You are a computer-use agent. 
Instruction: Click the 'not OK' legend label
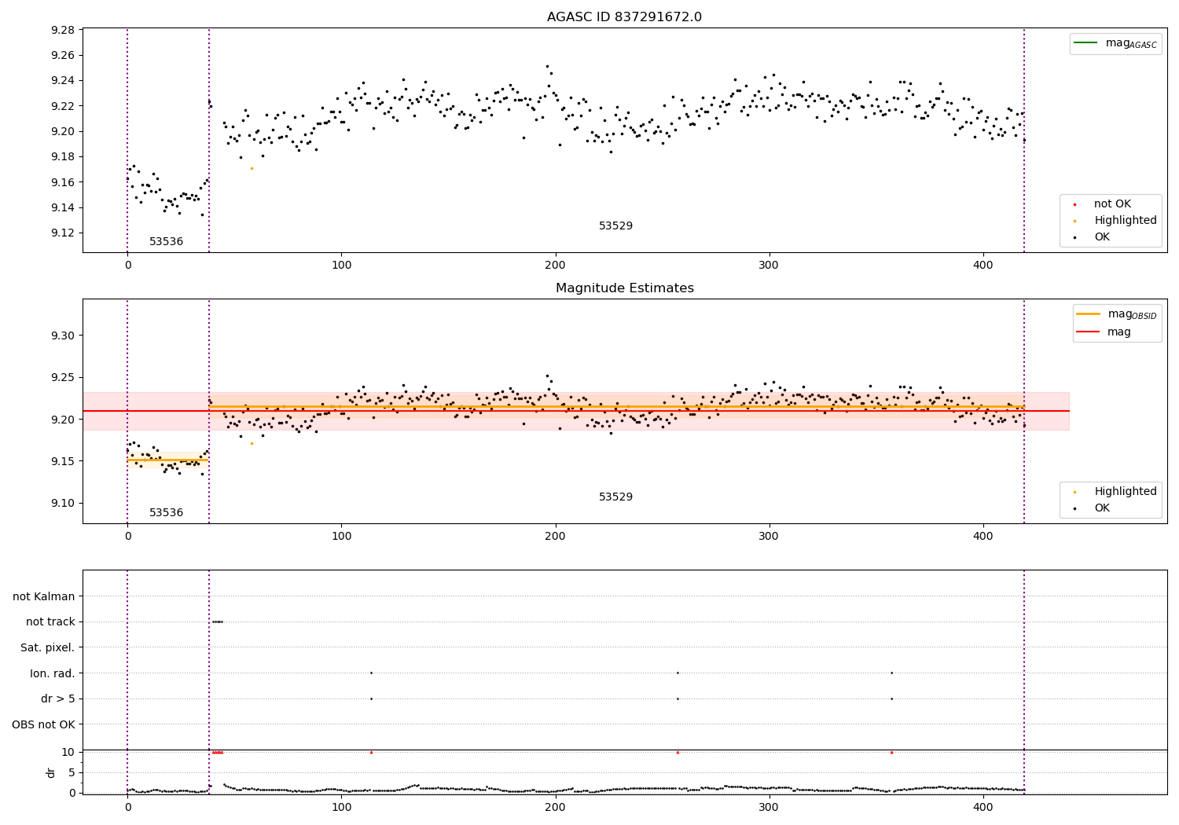point(1112,204)
